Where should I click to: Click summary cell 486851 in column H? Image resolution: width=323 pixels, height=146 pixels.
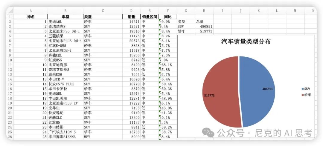tap(204, 26)
